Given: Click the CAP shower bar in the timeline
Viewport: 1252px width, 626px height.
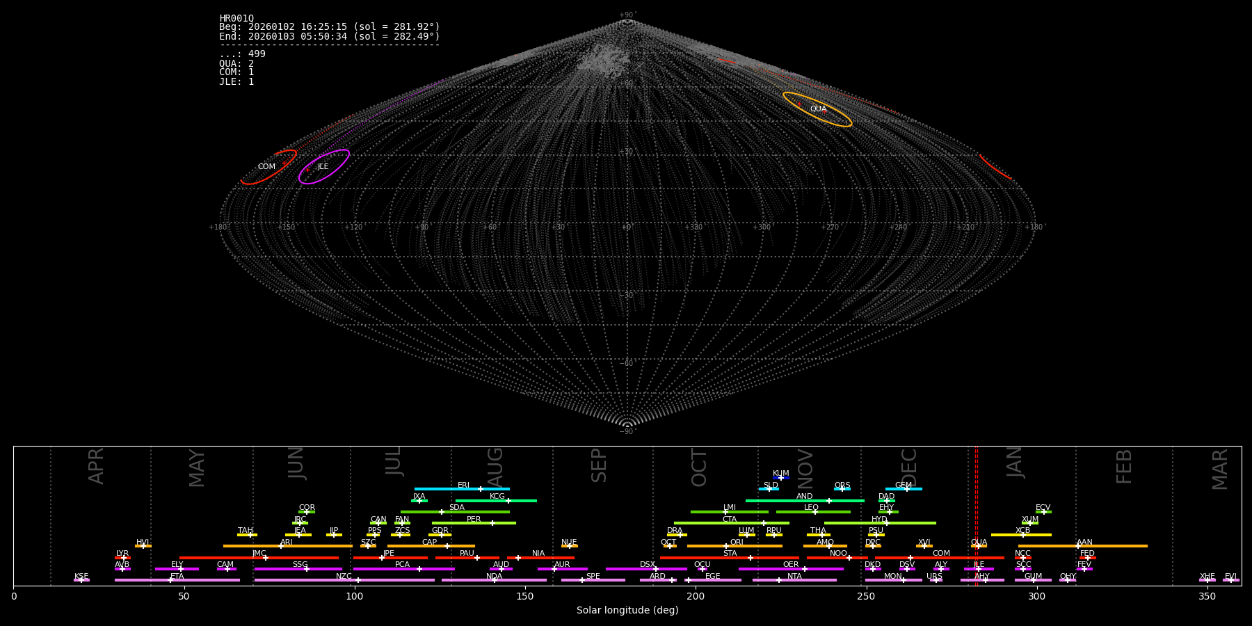Looking at the screenshot, I should (431, 546).
